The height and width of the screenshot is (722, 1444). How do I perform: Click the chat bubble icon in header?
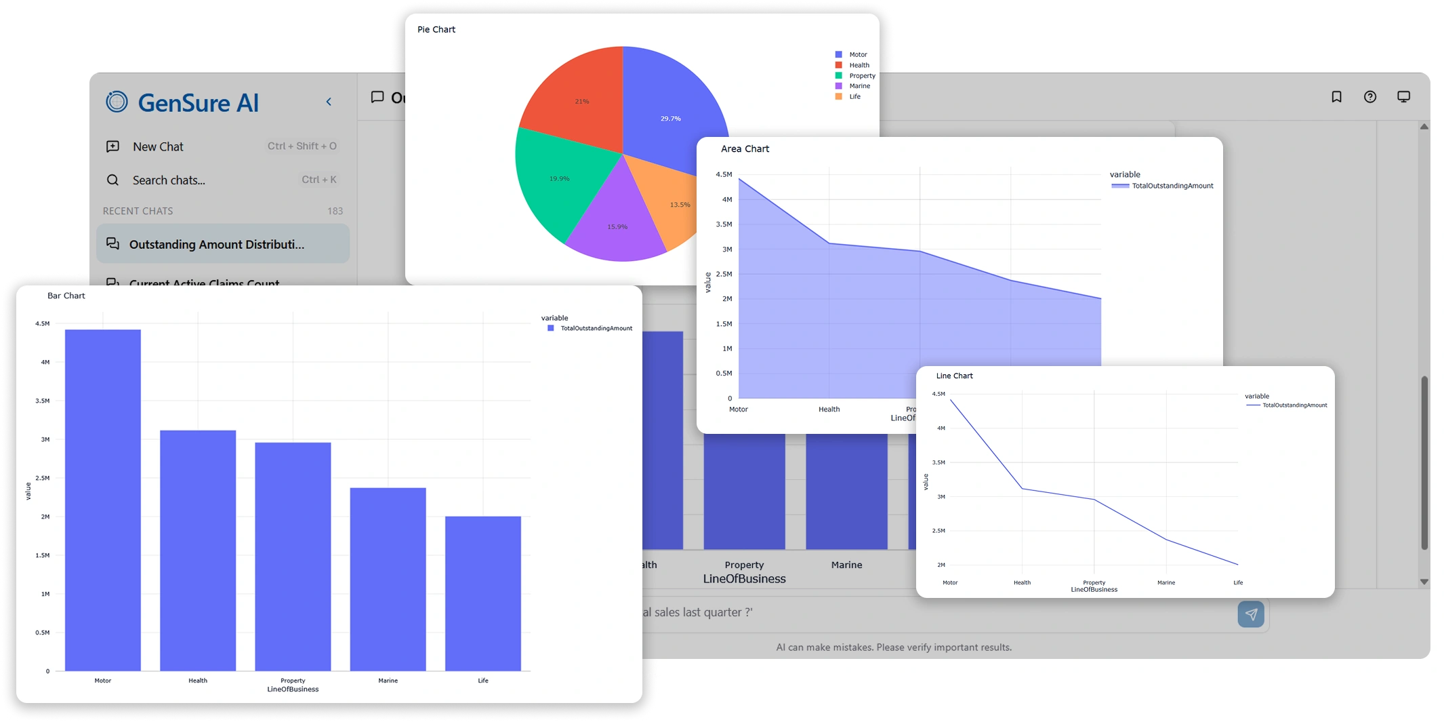tap(377, 98)
